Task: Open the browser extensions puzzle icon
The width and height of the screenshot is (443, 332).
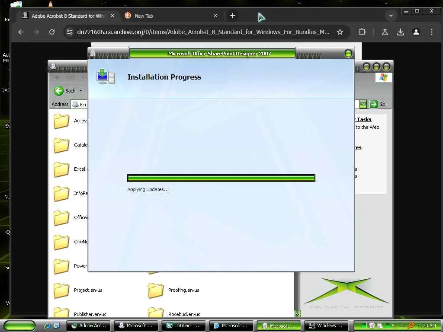Action: [362, 32]
